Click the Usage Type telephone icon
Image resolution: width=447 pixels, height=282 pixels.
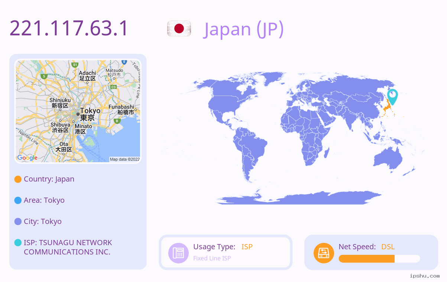tap(178, 253)
